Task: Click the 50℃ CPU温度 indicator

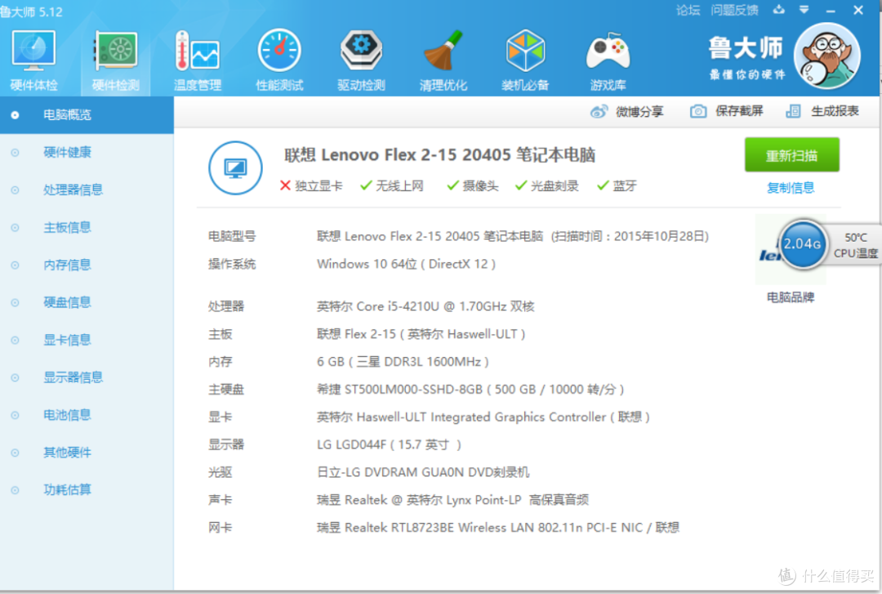Action: 856,245
